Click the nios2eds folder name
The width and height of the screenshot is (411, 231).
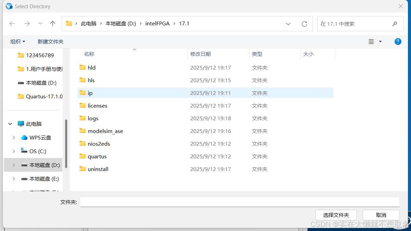pos(99,144)
